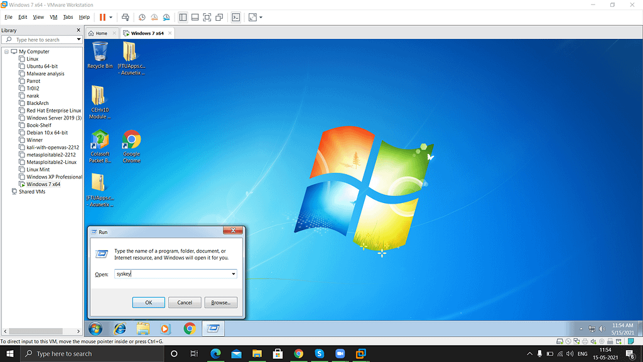Viewport: 643px width, 362px height.
Task: Select the CEHv10 Module folder icon
Action: (100, 102)
